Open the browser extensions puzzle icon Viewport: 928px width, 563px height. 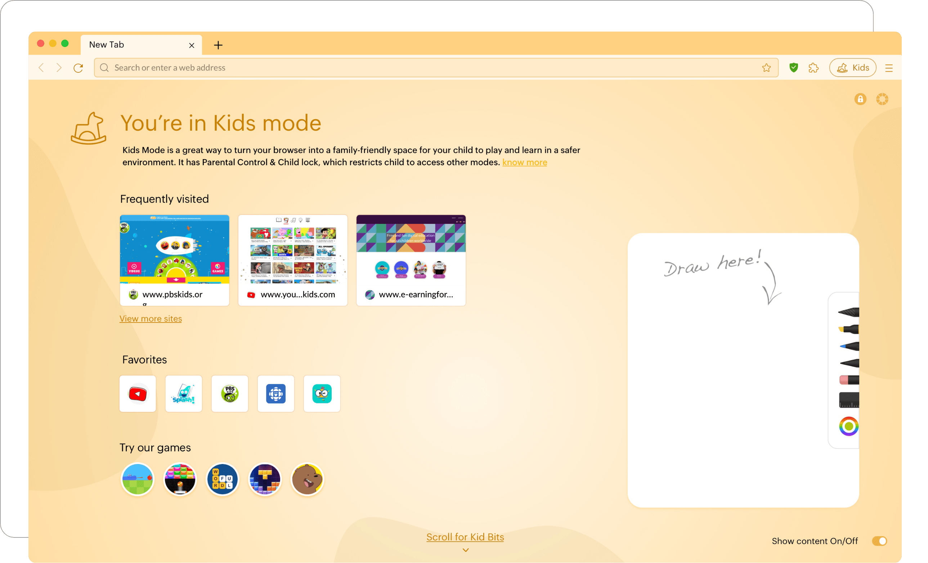pos(813,68)
